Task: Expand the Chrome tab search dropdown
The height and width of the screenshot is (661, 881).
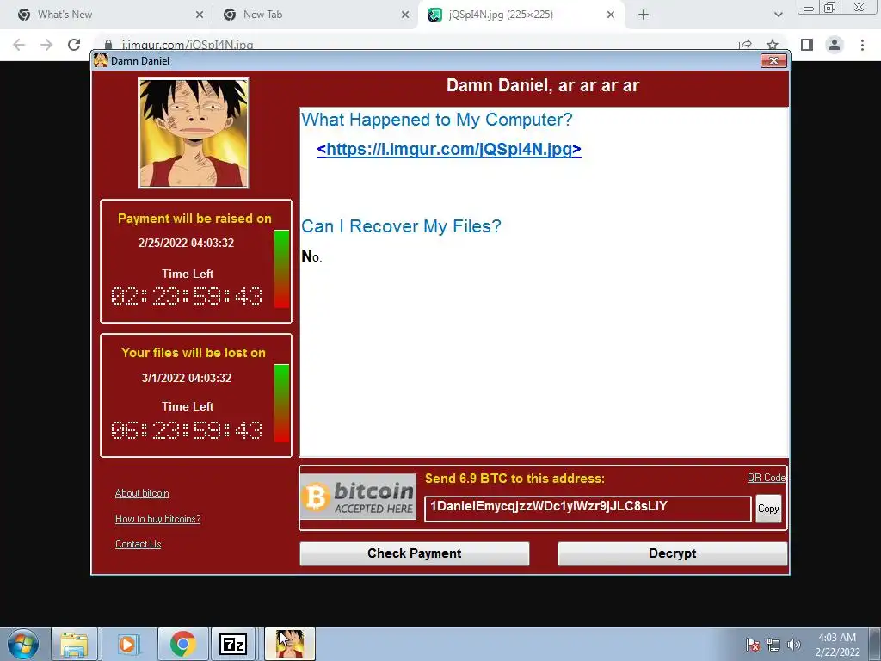Action: 778,15
